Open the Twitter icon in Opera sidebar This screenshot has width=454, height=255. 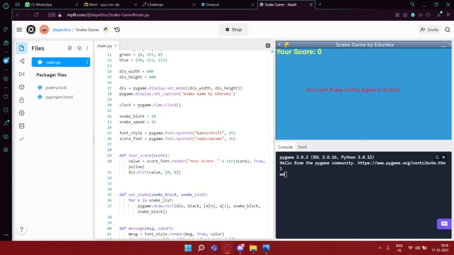[x=6, y=60]
